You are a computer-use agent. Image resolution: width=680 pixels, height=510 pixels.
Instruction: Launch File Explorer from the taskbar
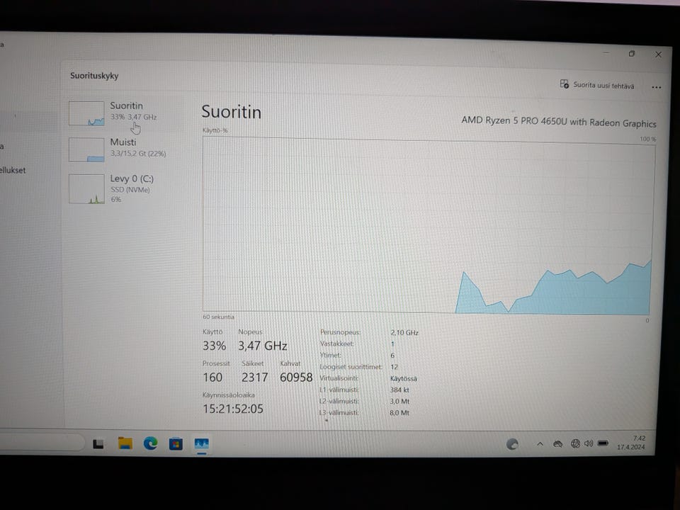[x=125, y=443]
